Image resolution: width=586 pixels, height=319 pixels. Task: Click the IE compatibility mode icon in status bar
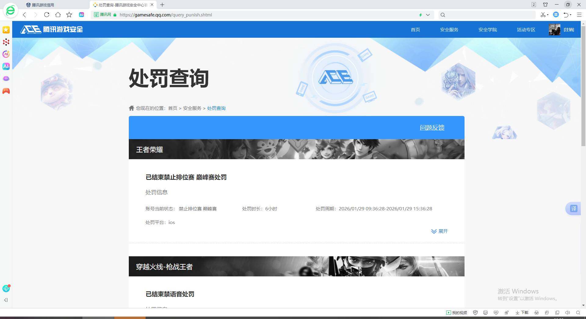tap(547, 313)
